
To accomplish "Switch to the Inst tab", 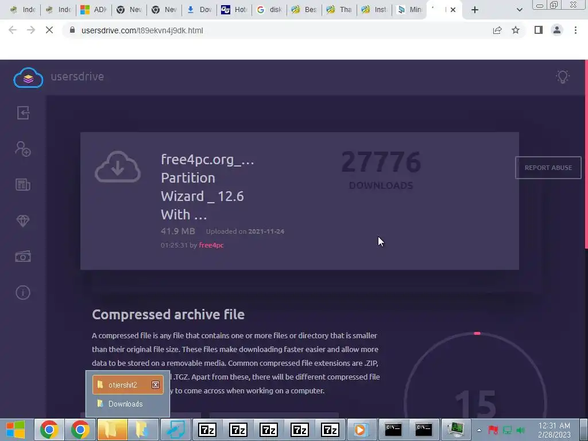I will tap(374, 10).
